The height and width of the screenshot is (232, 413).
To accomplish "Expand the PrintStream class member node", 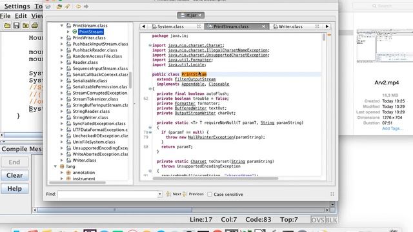I will 68,32.
